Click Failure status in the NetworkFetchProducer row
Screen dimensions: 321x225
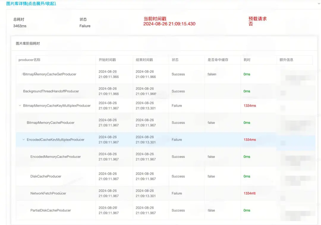click(177, 193)
